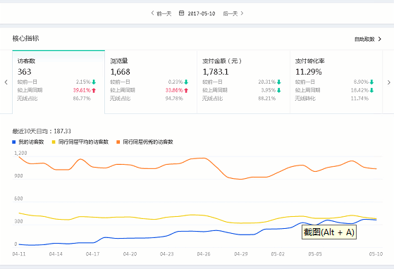Click 最近30天日均：187.33 text
The height and width of the screenshot is (269, 394).
(42, 131)
